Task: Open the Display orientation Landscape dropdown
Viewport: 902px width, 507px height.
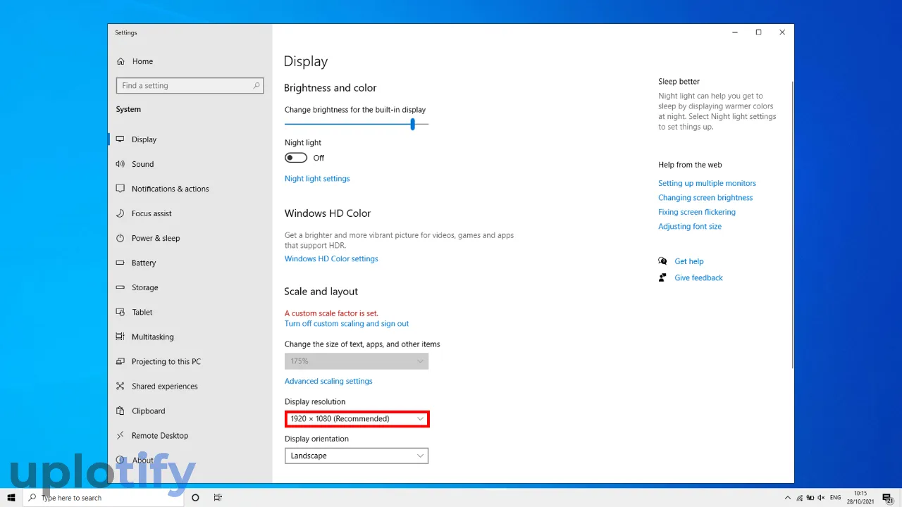Action: [x=357, y=456]
